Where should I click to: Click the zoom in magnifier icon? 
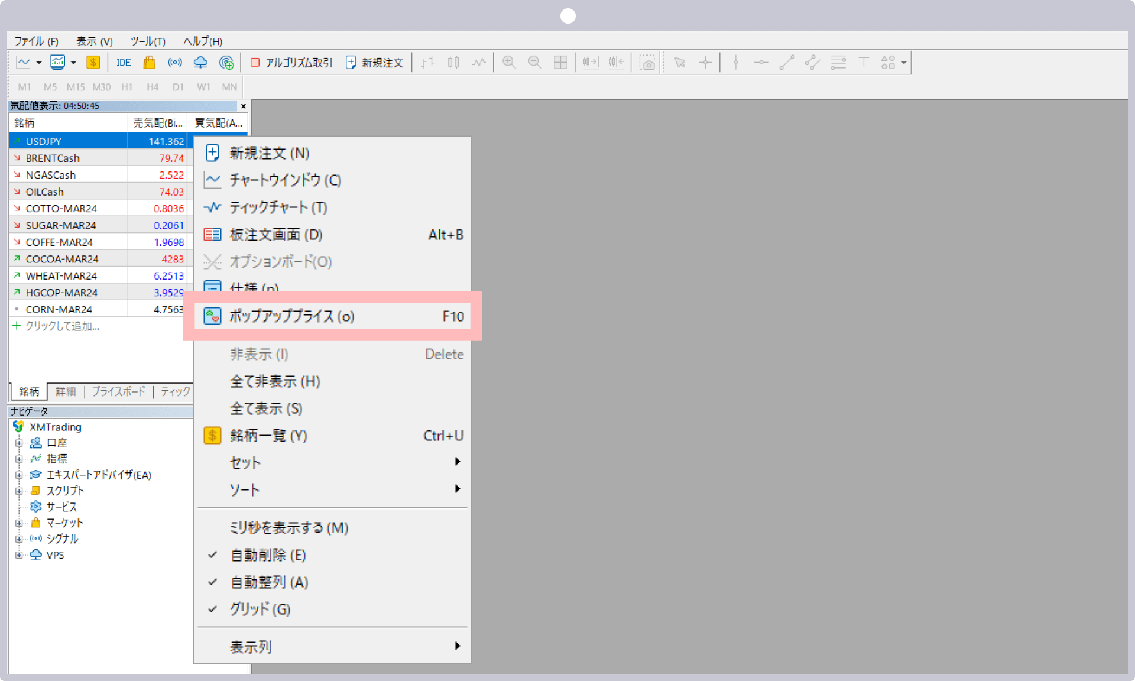509,62
